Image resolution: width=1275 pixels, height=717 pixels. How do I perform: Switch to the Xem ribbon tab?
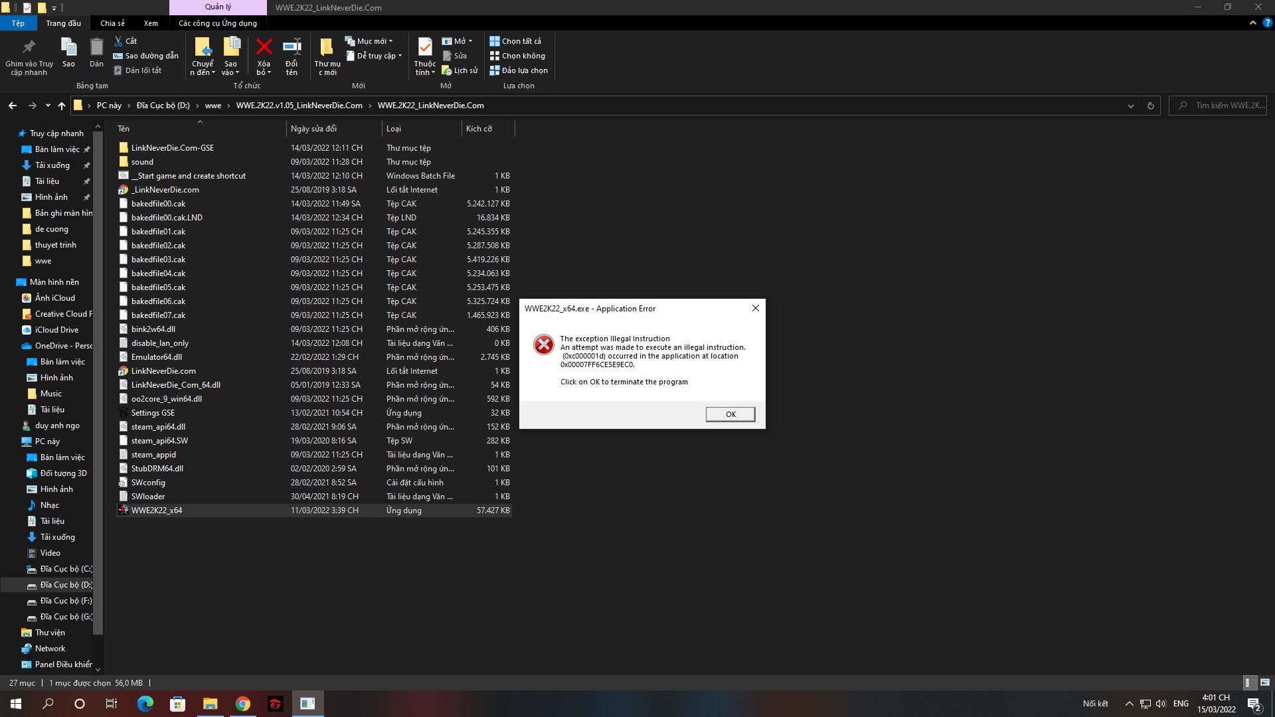tap(151, 23)
